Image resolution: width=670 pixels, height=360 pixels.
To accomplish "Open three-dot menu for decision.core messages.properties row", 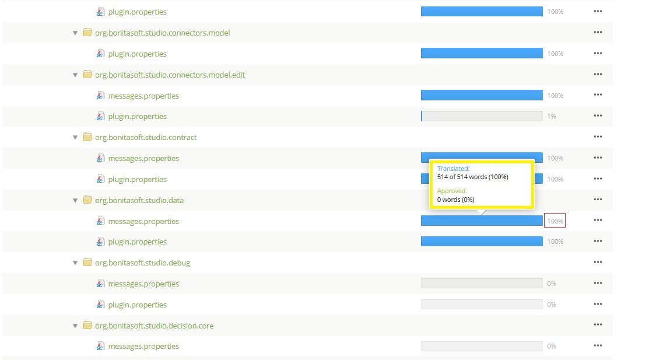I will tap(598, 345).
